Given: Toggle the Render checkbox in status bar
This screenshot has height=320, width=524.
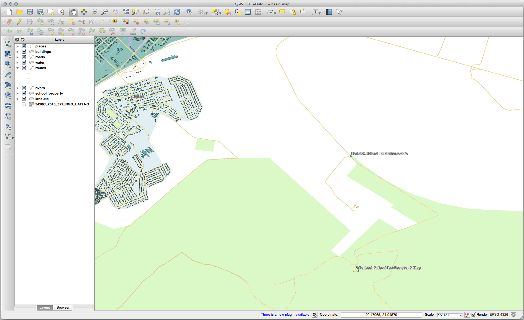Looking at the screenshot, I should coord(473,315).
